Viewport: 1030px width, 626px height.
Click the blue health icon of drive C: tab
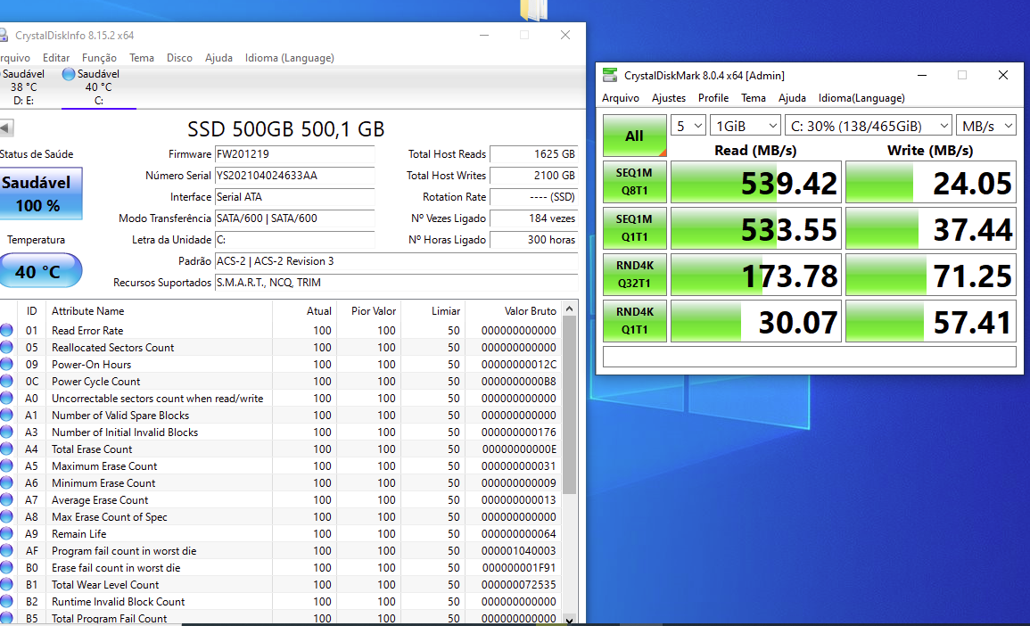(69, 74)
